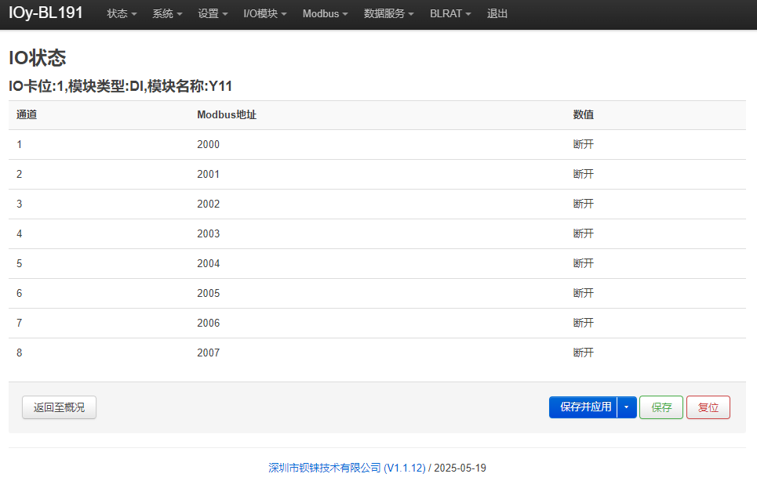Select Modbus address 2006 cell

[208, 324]
